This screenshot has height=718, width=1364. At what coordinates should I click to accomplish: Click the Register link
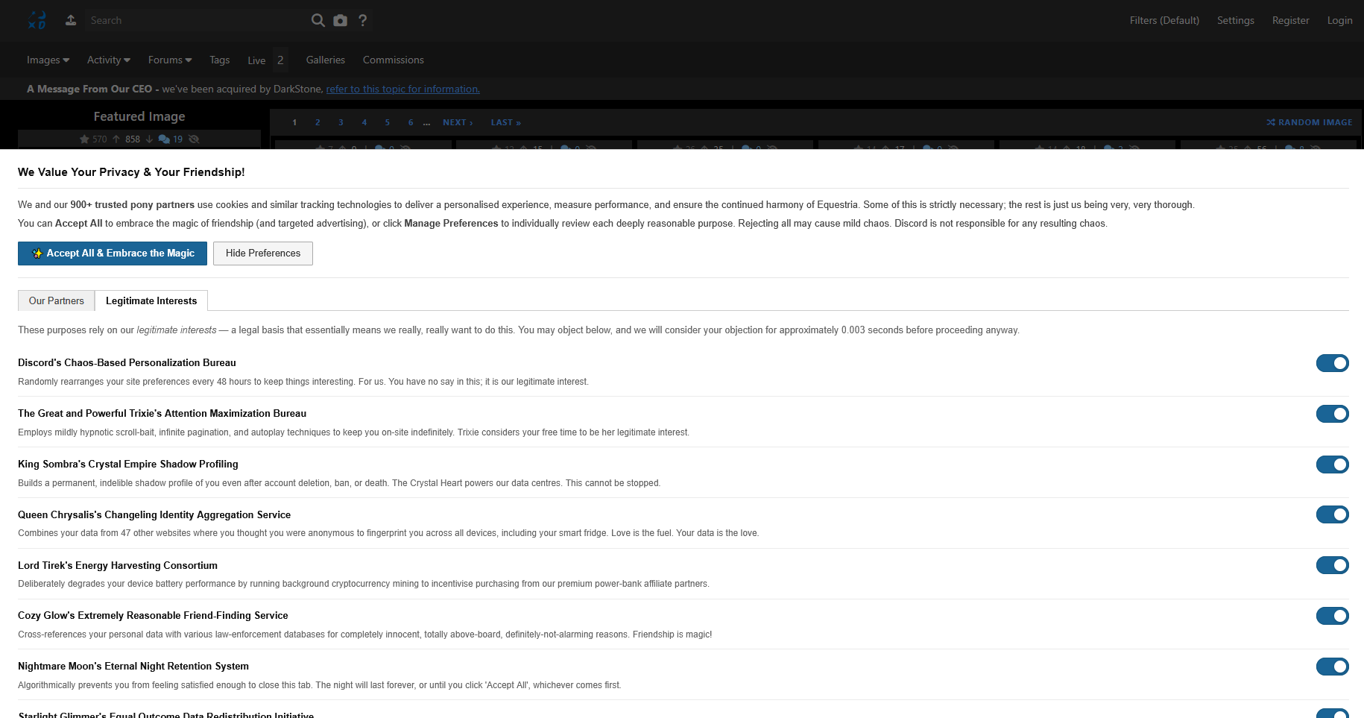click(x=1291, y=20)
